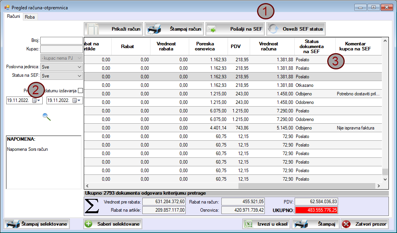Switch to the Roba tab
This screenshot has height=233, width=397.
pyautogui.click(x=30, y=17)
